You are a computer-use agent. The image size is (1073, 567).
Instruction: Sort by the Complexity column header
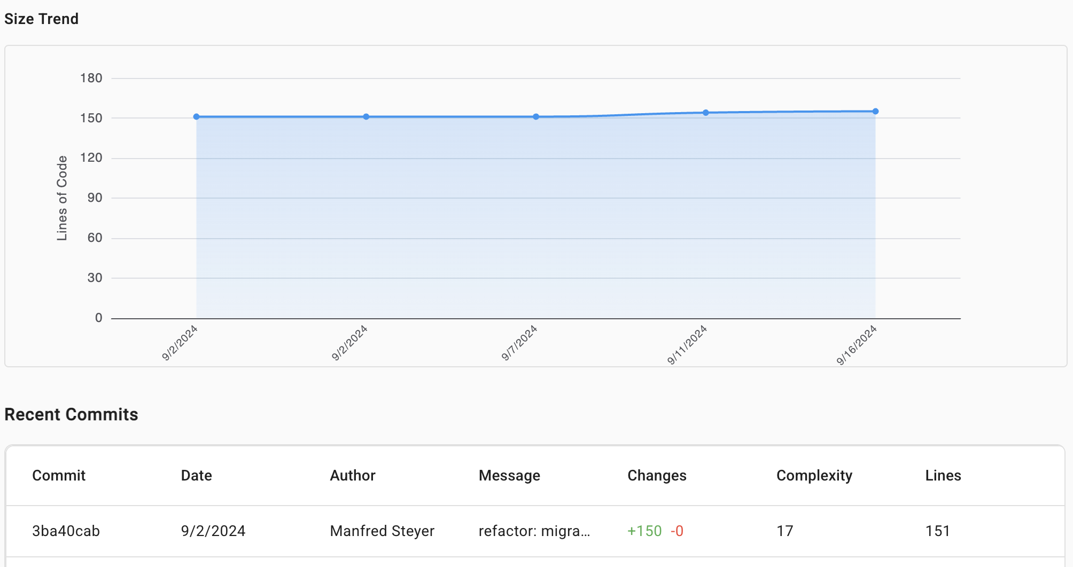point(814,475)
